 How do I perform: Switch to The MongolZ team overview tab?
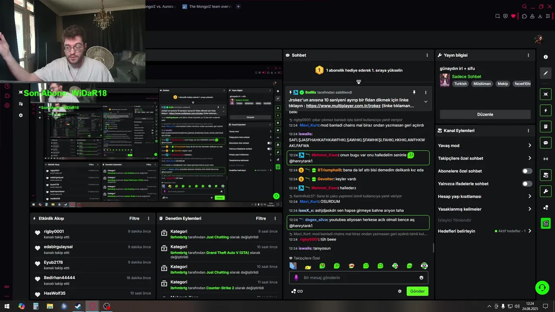point(207,6)
